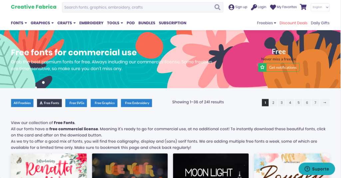The width and height of the screenshot is (341, 178).
Task: Go to results page 7
Action: (x=315, y=102)
